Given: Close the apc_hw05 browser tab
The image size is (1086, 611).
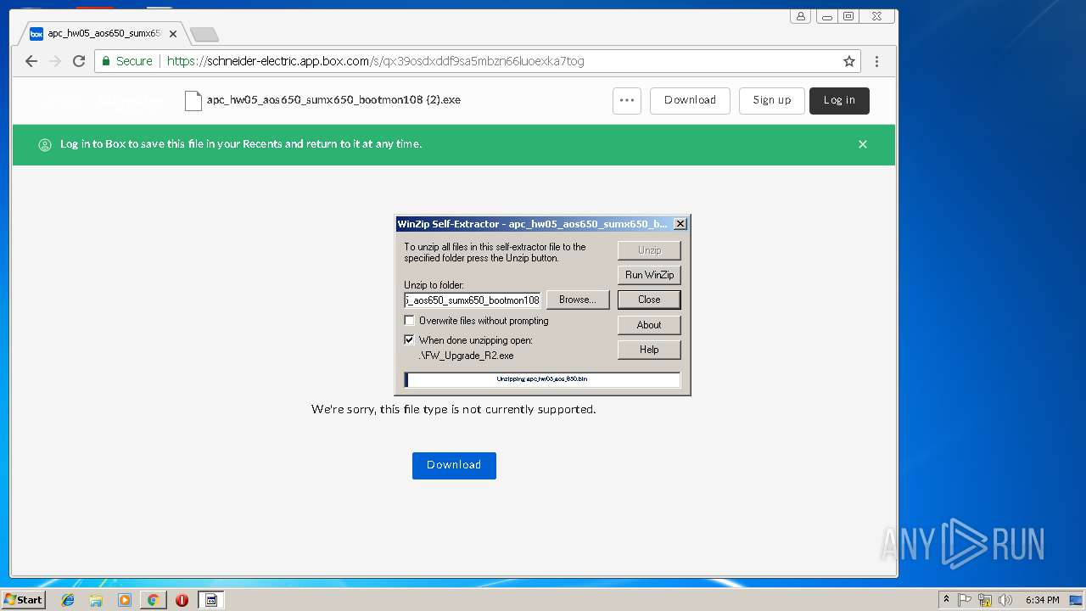Looking at the screenshot, I should [173, 34].
